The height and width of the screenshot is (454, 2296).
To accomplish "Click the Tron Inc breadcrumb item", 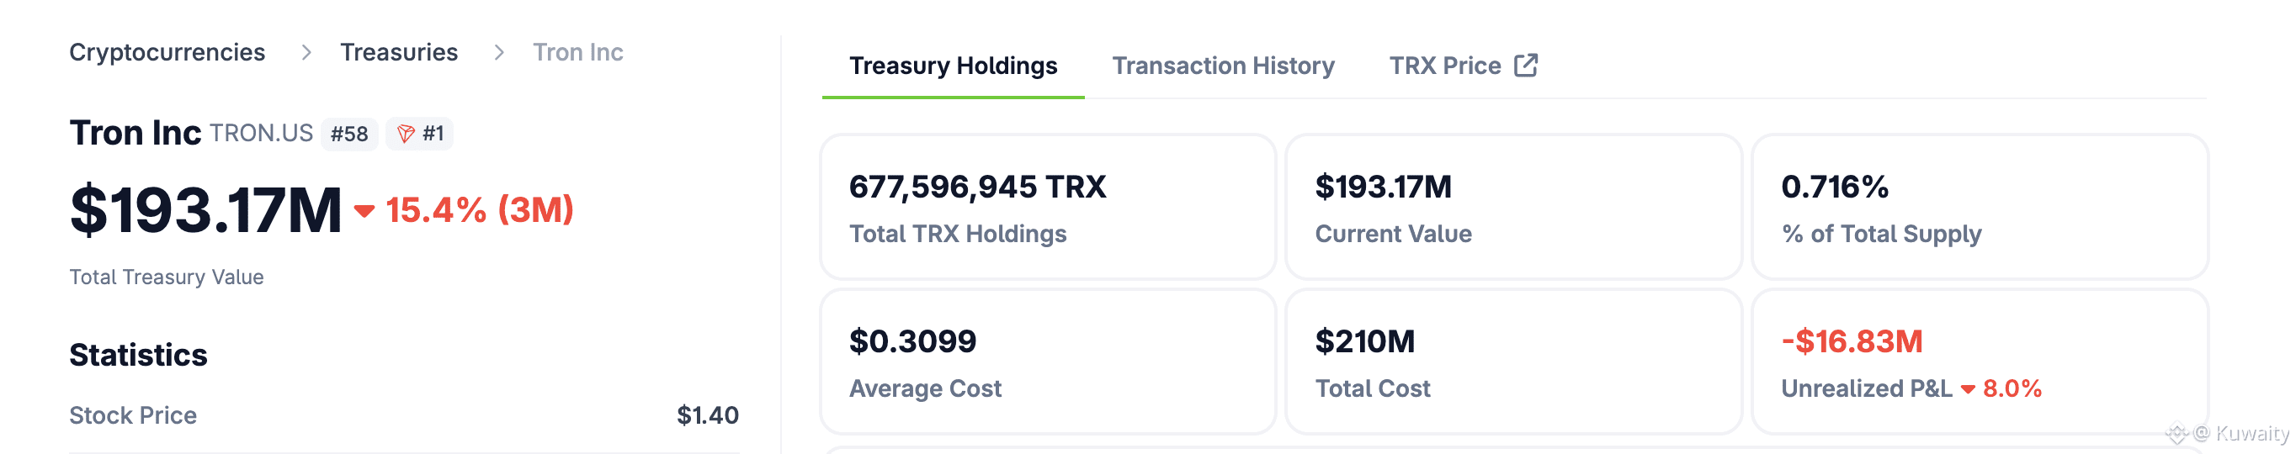I will 577,52.
